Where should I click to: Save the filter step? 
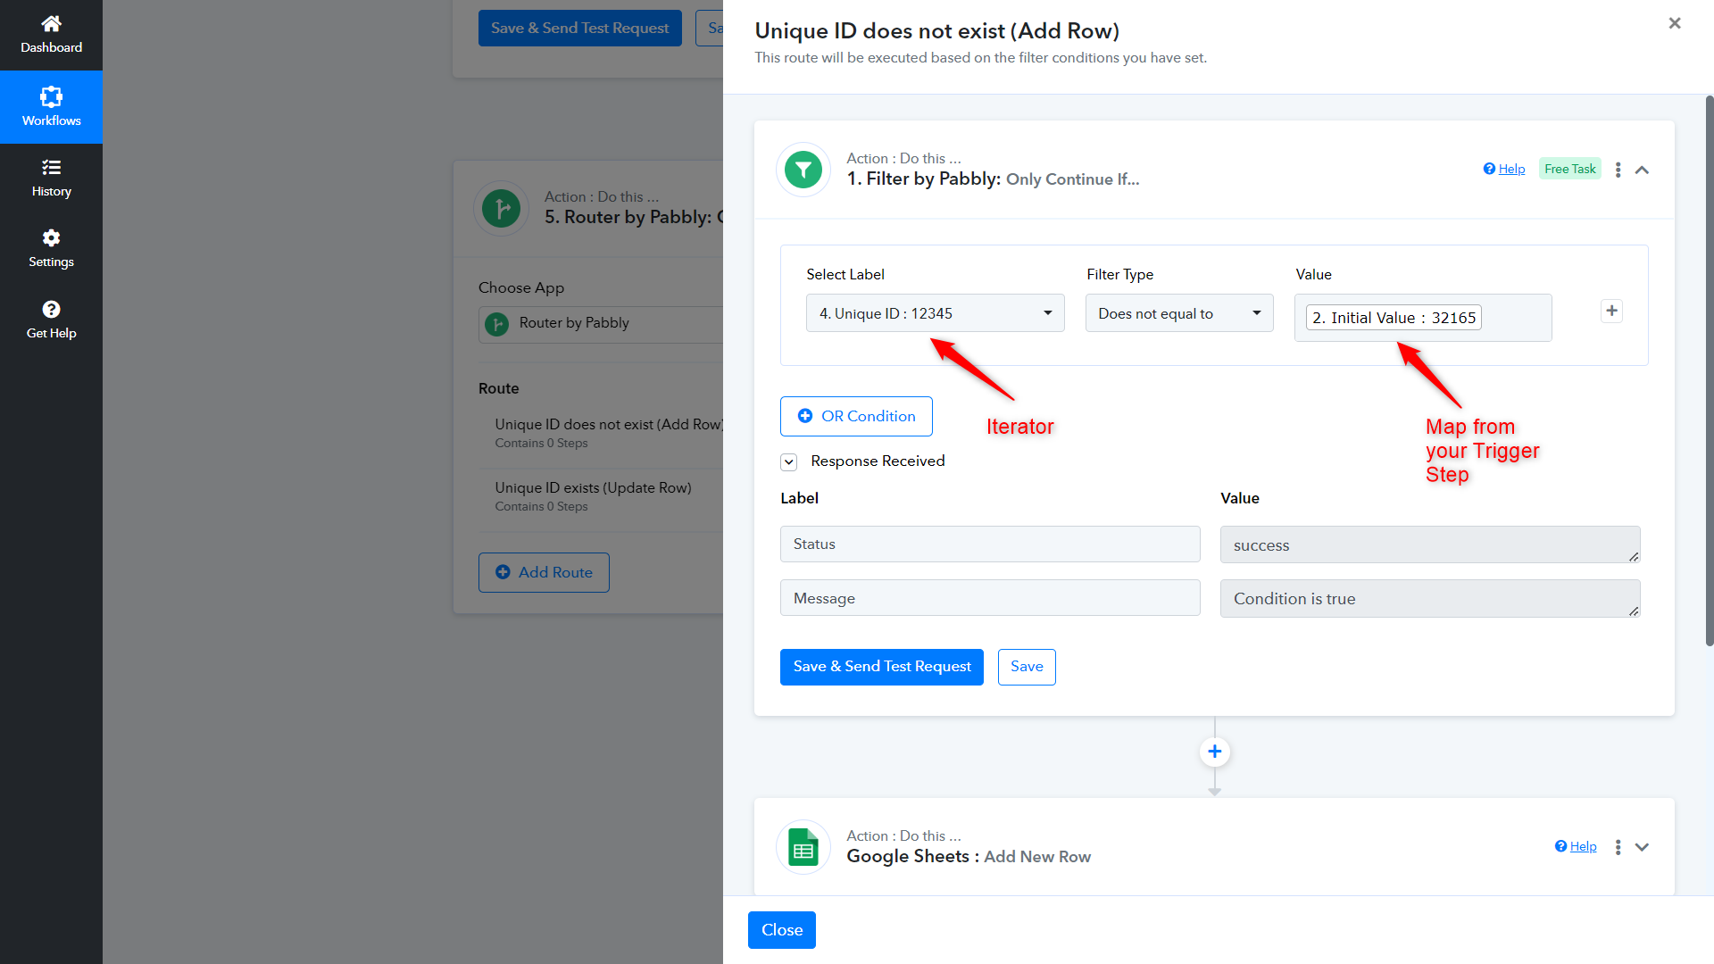pyautogui.click(x=1027, y=667)
